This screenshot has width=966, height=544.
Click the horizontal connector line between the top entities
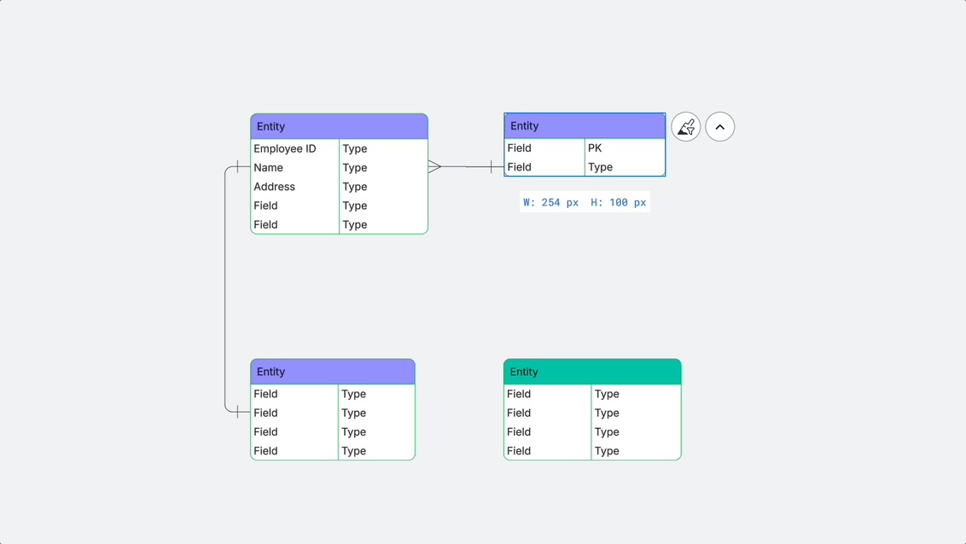tap(466, 167)
